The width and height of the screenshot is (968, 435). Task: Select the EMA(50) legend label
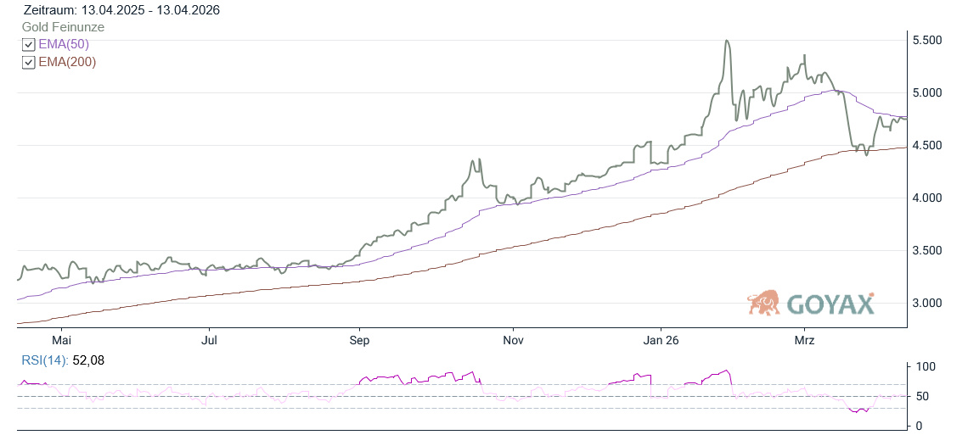[64, 44]
